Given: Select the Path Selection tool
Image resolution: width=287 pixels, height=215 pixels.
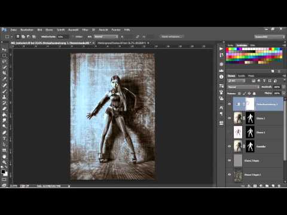Looking at the screenshot, I should coord(4,145).
